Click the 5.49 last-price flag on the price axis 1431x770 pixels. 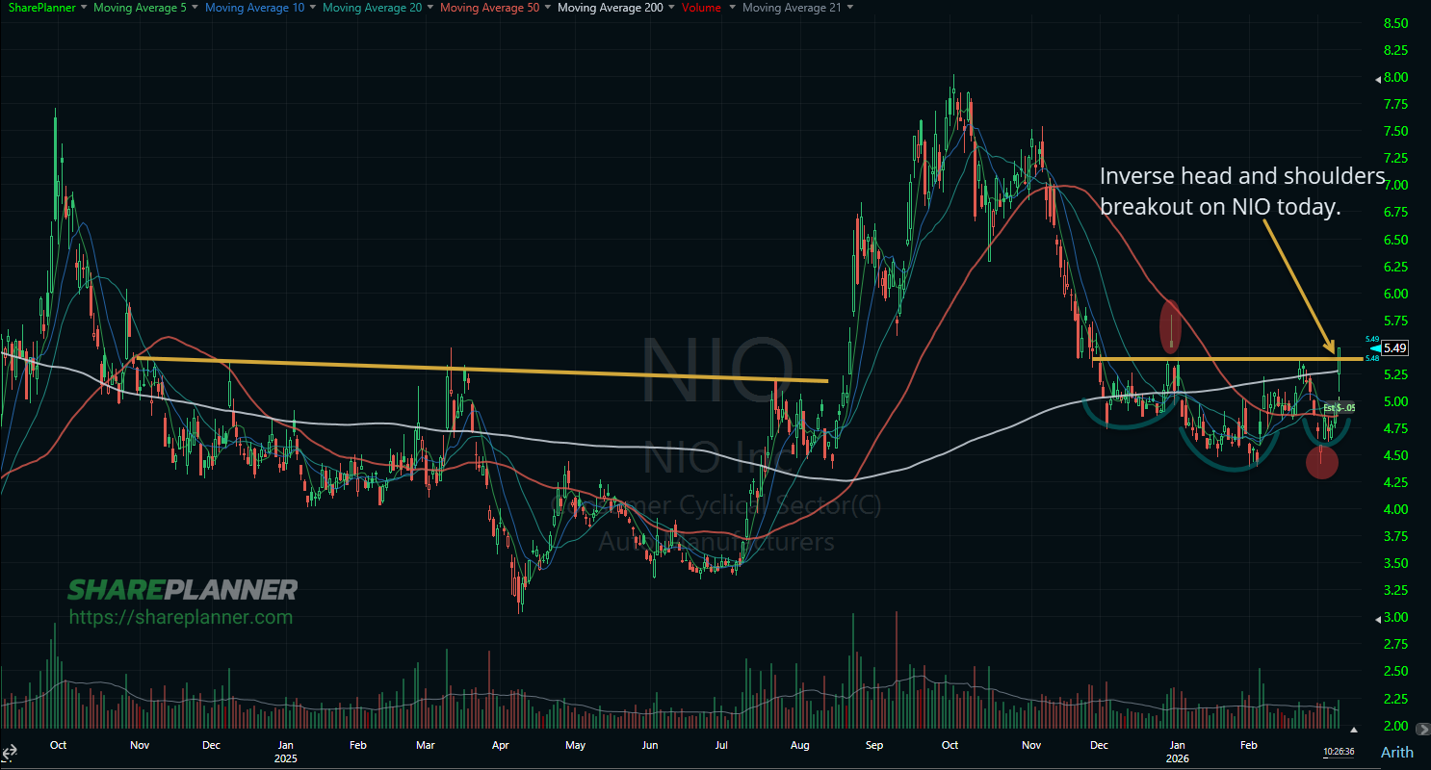(1393, 347)
